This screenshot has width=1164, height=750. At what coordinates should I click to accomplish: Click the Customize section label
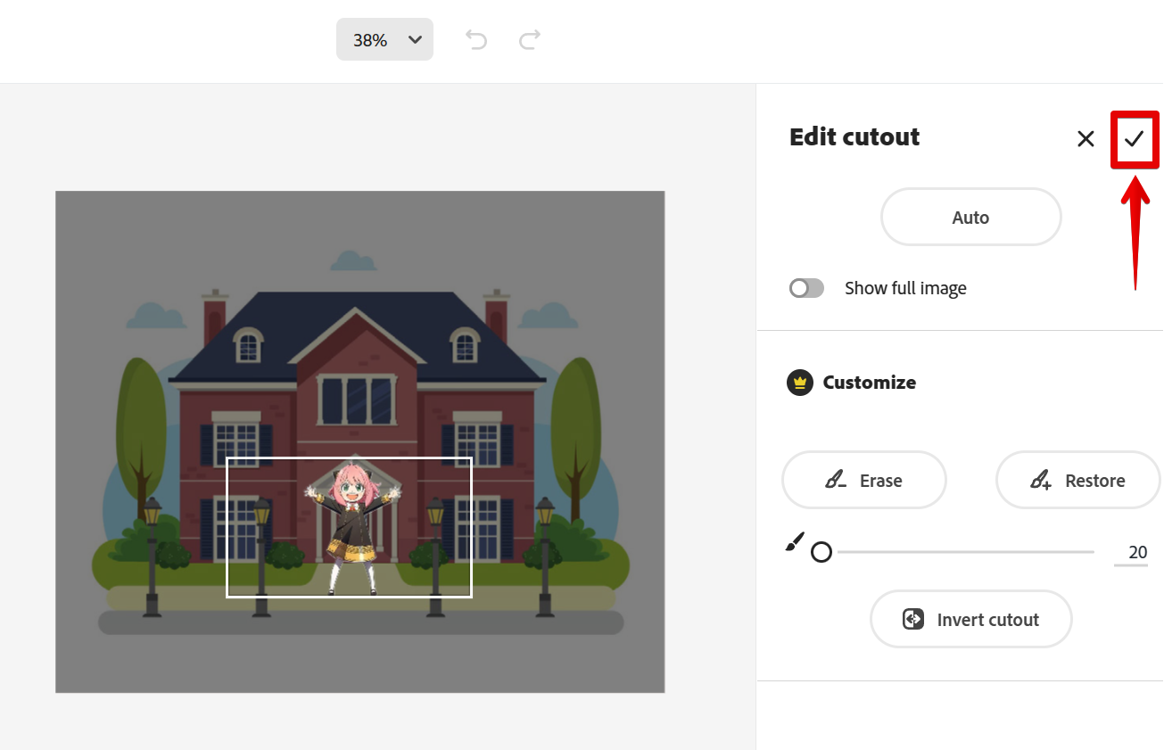click(869, 383)
